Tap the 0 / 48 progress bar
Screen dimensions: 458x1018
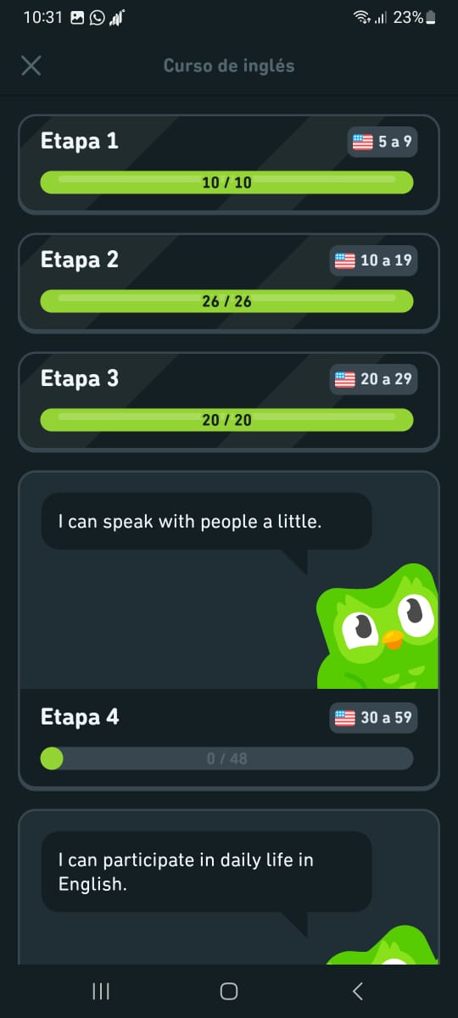point(226,758)
